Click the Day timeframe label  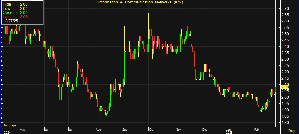pos(291,131)
